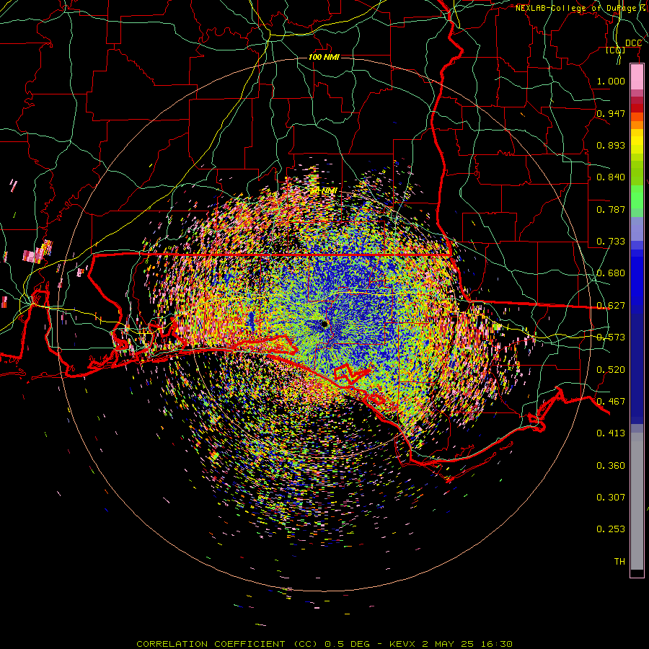
Task: Select the 0.253 scale value label
Action: point(611,529)
